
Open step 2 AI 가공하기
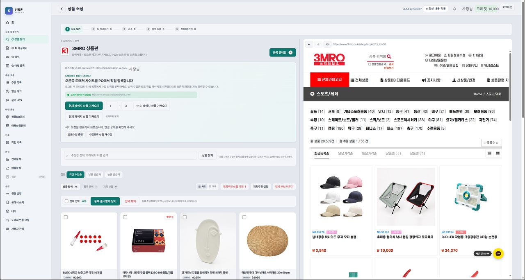[x=102, y=29]
